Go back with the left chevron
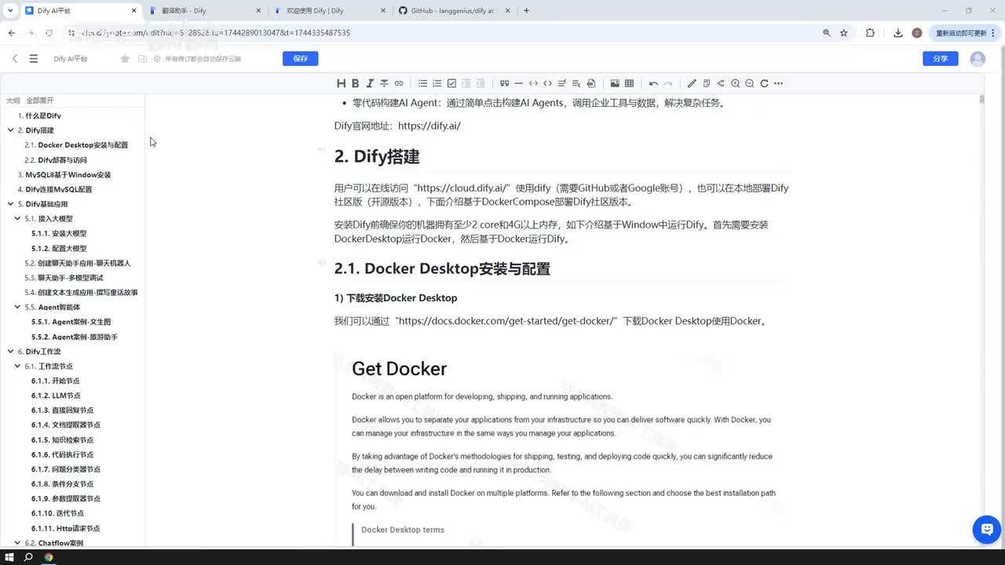This screenshot has height=565, width=1005. point(15,59)
